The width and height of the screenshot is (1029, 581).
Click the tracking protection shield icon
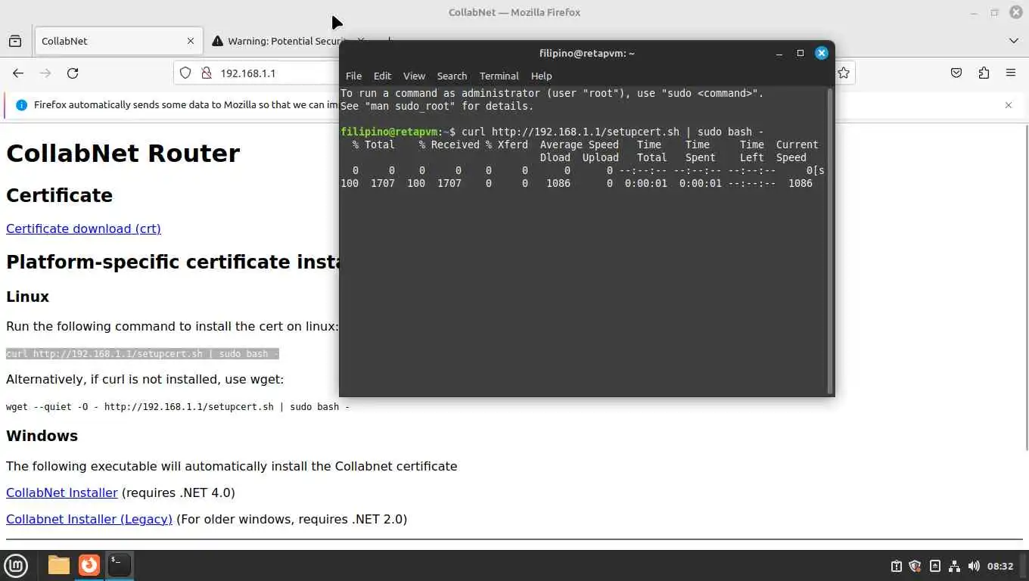pos(185,73)
